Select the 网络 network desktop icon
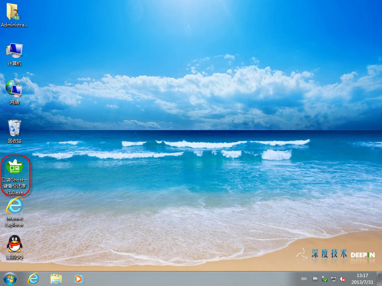The width and height of the screenshot is (382, 286). [x=15, y=89]
